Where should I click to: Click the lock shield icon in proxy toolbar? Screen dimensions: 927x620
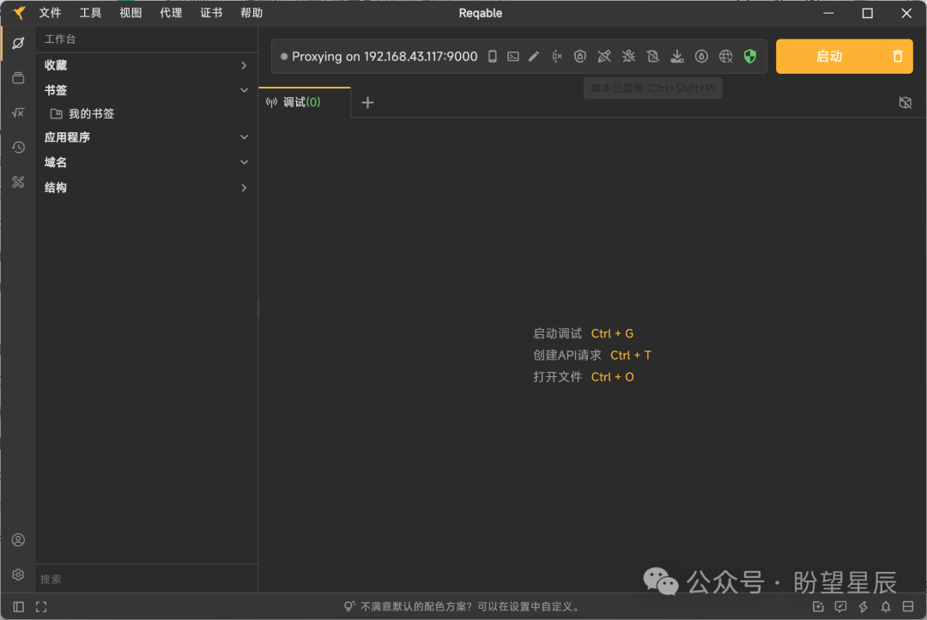[x=580, y=56]
